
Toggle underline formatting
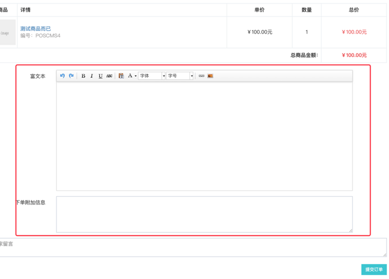(101, 76)
